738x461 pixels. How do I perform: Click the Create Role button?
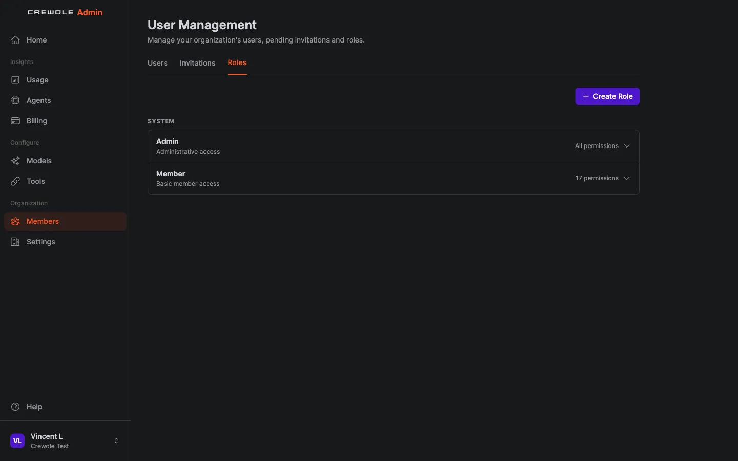tap(607, 96)
